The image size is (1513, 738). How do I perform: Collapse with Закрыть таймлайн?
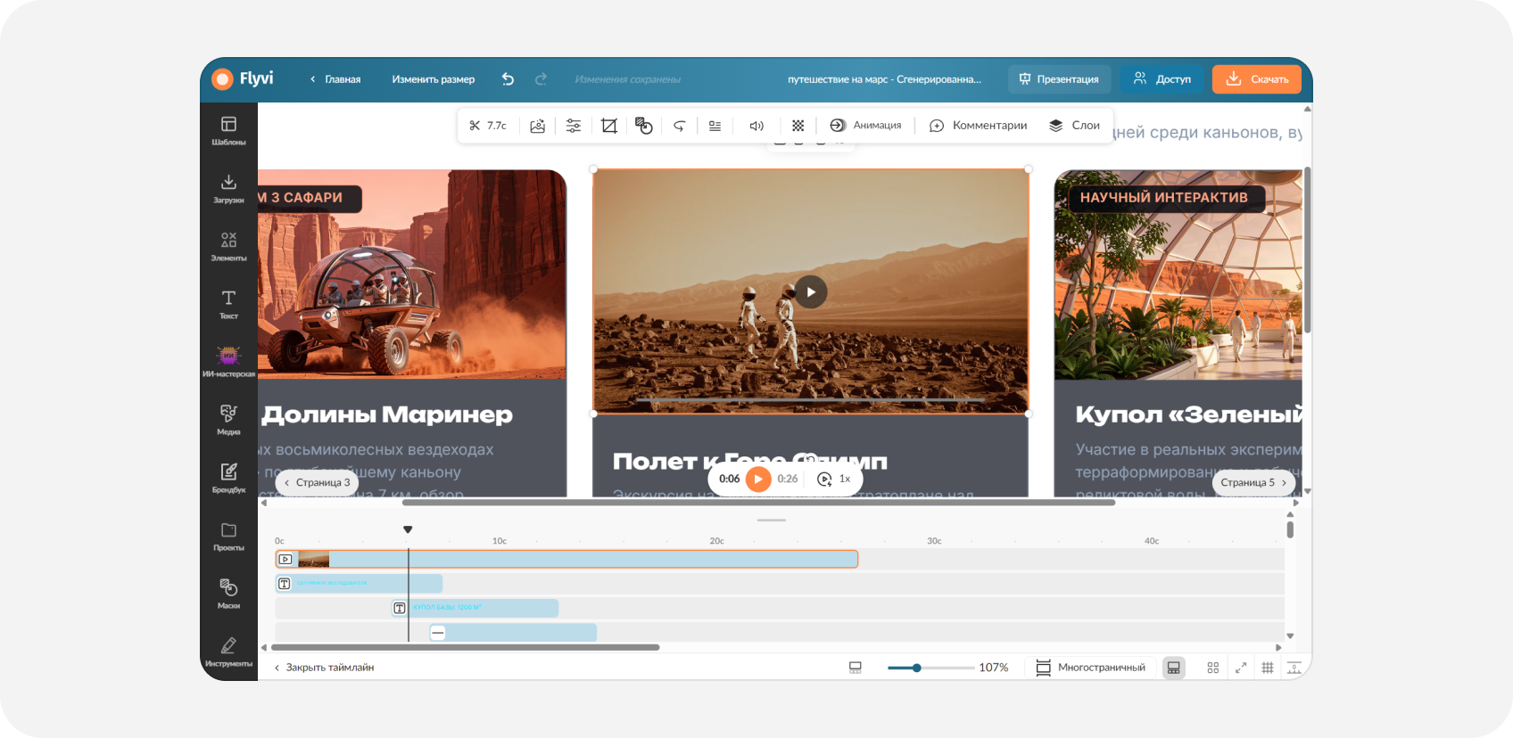tap(324, 668)
